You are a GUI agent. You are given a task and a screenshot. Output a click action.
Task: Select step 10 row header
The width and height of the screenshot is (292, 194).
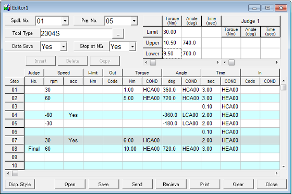click(15, 165)
